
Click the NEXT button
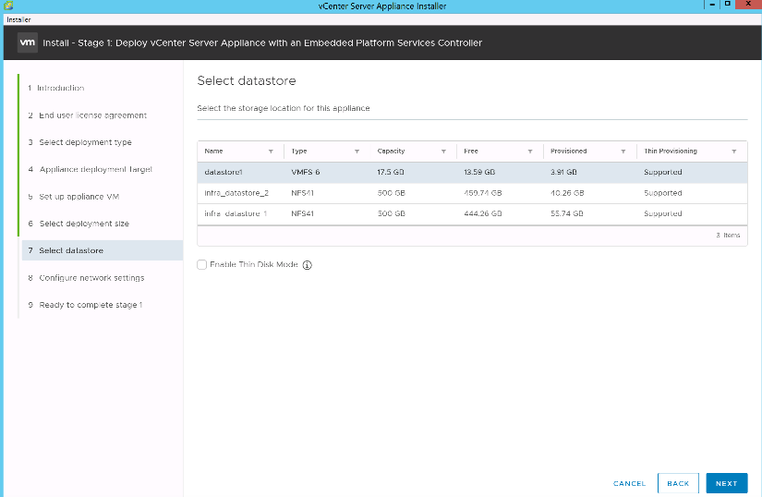coord(726,483)
